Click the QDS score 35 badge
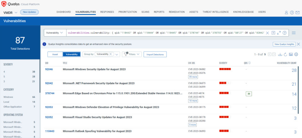302x138 pixels. (x=249, y=94)
